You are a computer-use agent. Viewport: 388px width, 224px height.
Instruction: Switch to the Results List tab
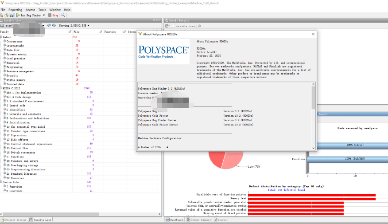pyautogui.click(x=41, y=220)
